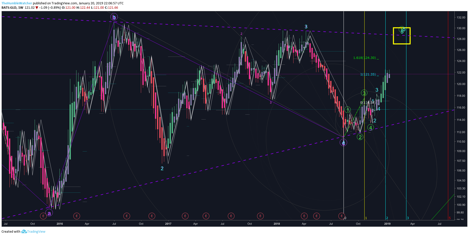
Task: Click the red down-triangle price change indicator
Action: [x=37, y=8]
